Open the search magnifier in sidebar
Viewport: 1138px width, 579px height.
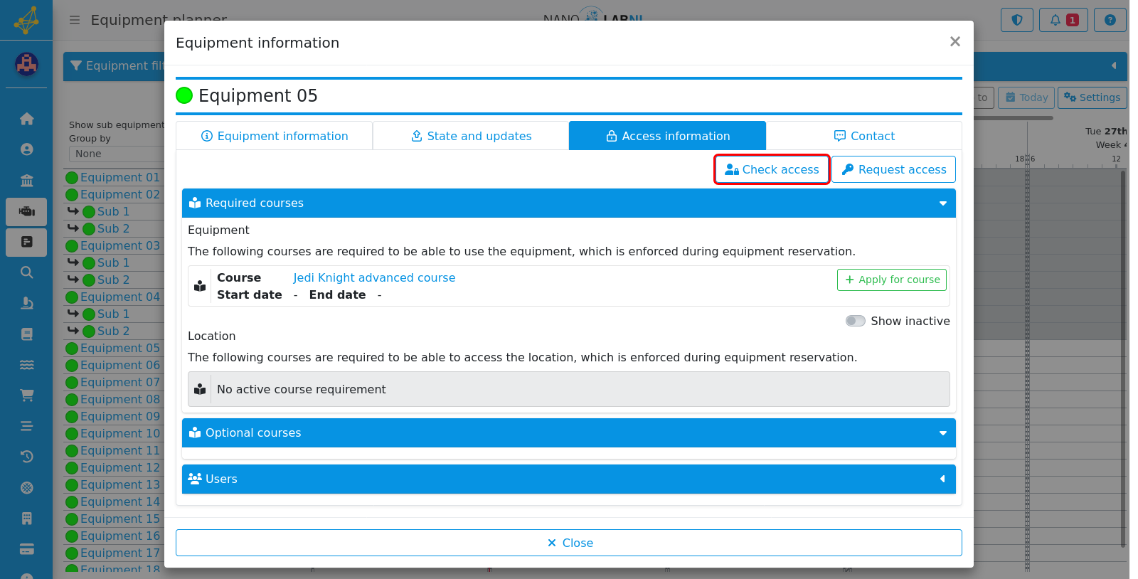[26, 272]
